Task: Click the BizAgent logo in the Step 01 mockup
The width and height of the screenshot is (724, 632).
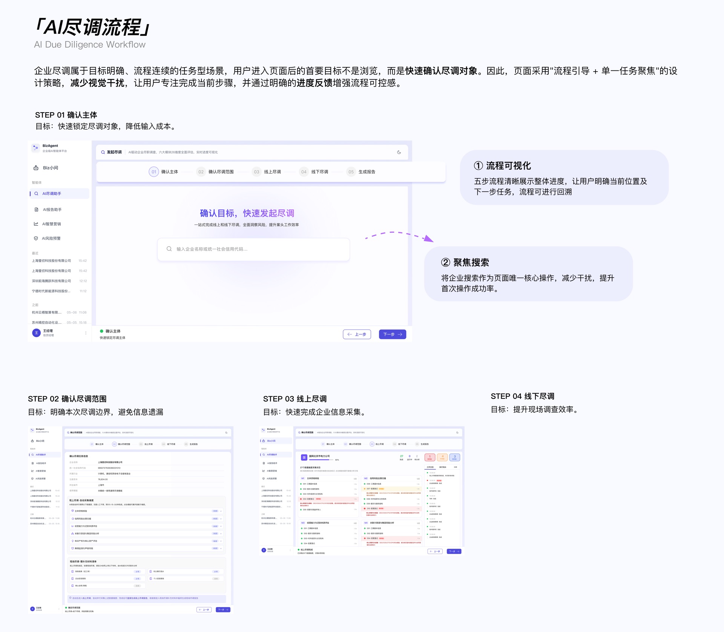Action: [x=35, y=148]
